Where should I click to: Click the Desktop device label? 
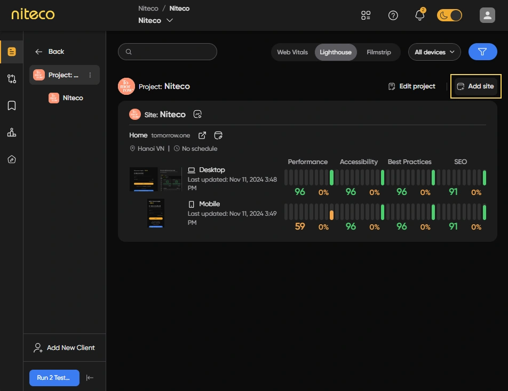click(x=207, y=170)
